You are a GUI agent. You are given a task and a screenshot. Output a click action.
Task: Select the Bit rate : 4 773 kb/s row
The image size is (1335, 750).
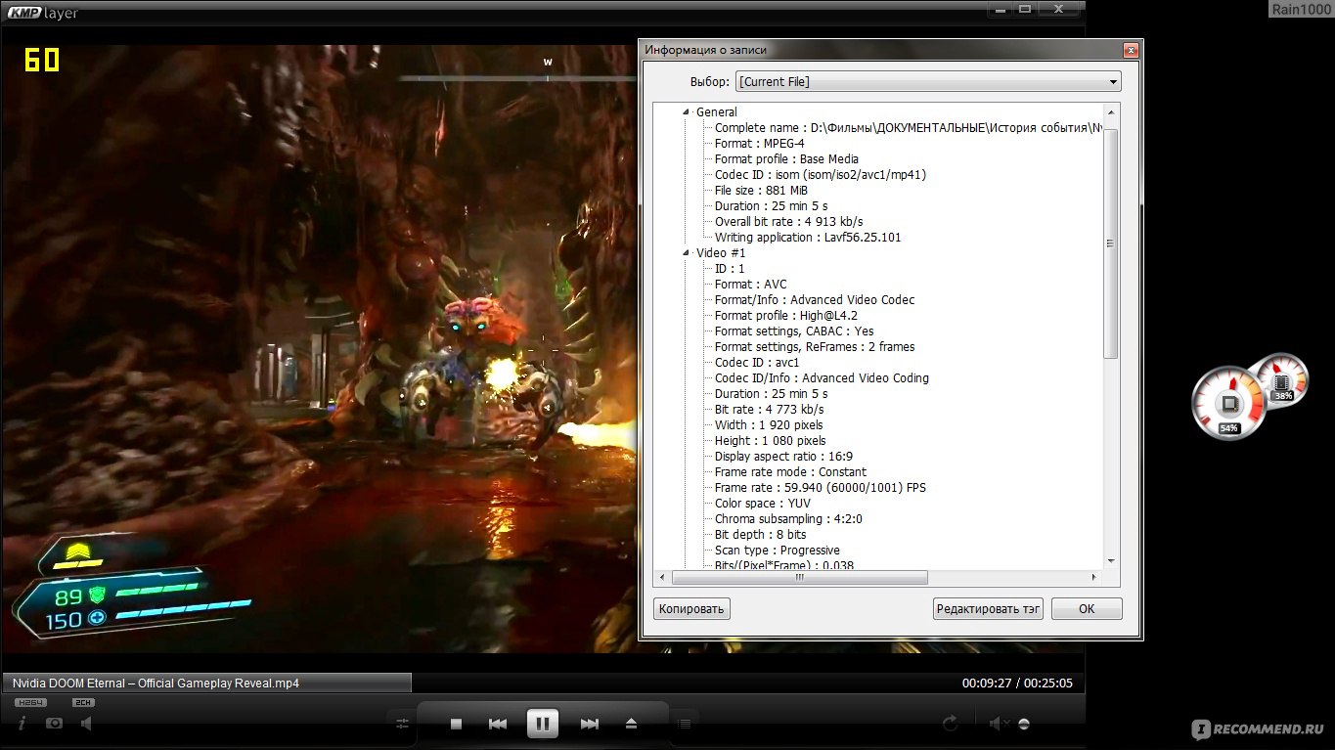[x=769, y=410]
